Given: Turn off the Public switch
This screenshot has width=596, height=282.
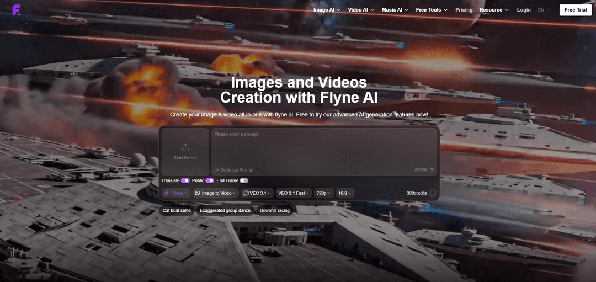Looking at the screenshot, I should pyautogui.click(x=210, y=180).
